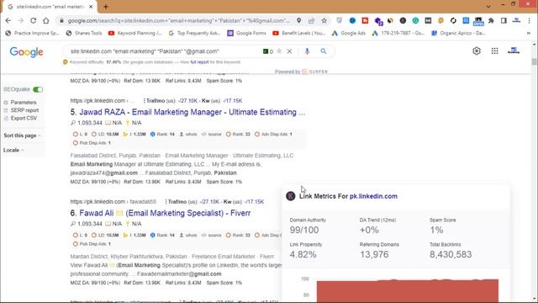Click the star icon in search box
Image resolution: width=538 pixels, height=303 pixels.
pyautogui.click(x=279, y=51)
